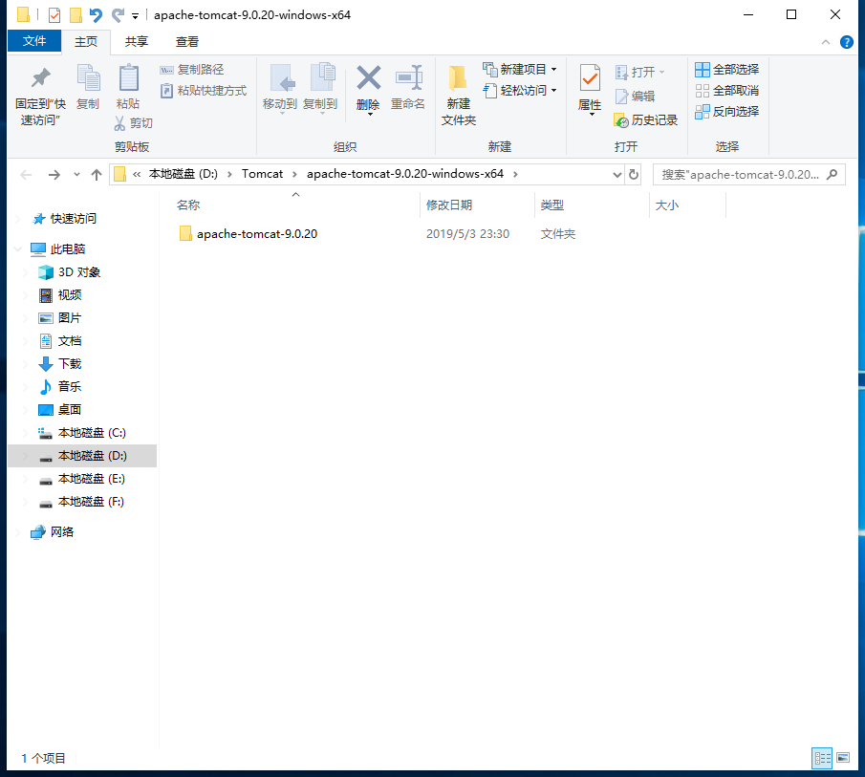The width and height of the screenshot is (865, 777).
Task: Expand the Easy Access (轻松访问) dropdown
Action: pyautogui.click(x=520, y=91)
